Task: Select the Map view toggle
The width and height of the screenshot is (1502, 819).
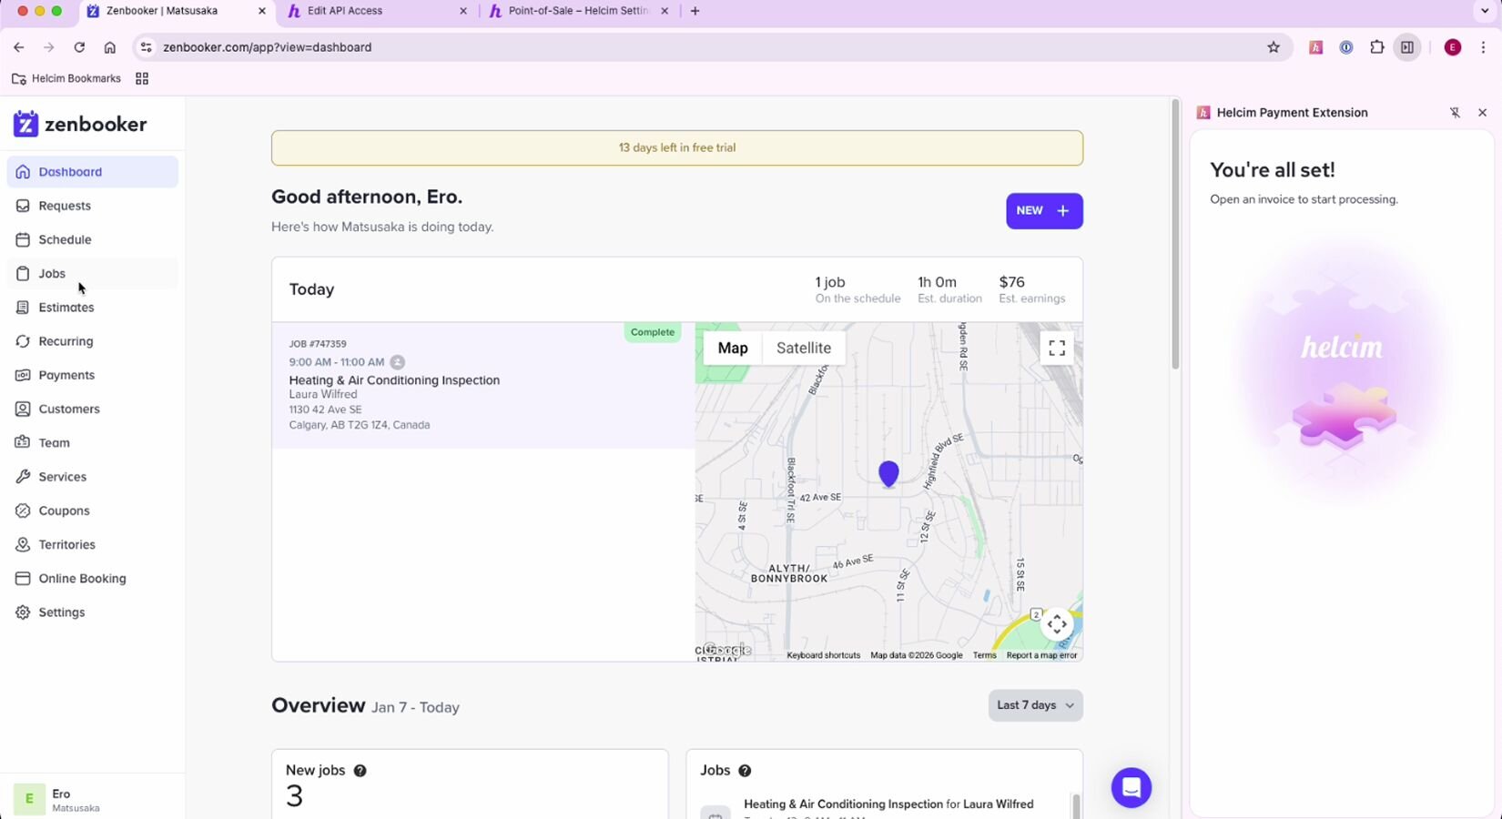Action: click(x=732, y=349)
